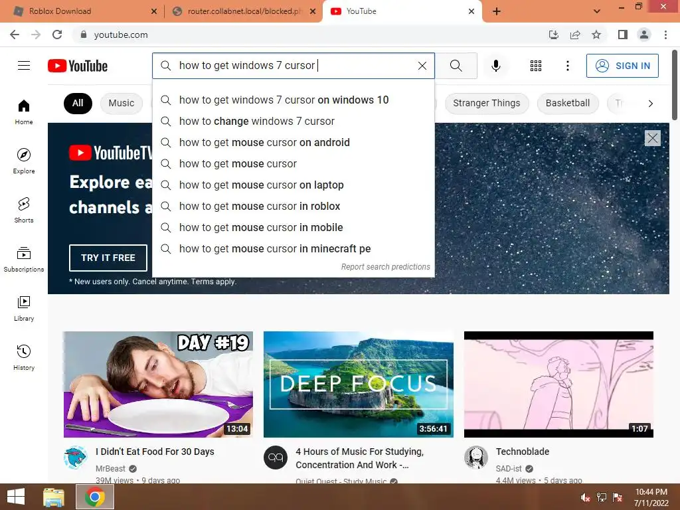Close the Roblox Download tab
This screenshot has height=510, width=680.
[154, 11]
